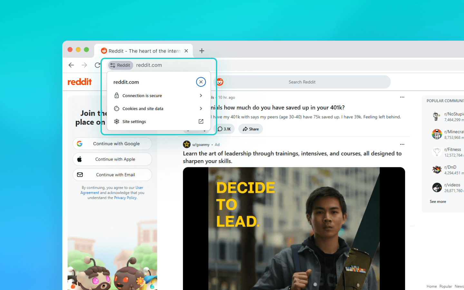The image size is (464, 290).
Task: Click the "reddit.com" heading in the popup
Action: (126, 82)
